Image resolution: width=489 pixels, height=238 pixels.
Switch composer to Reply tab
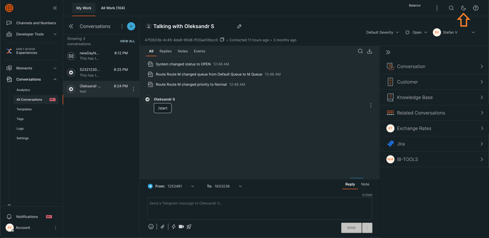pos(350,184)
